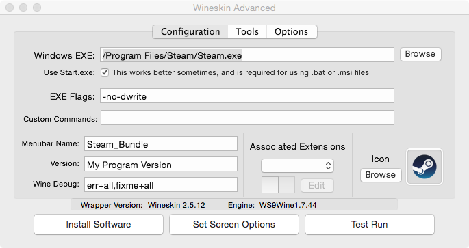This screenshot has height=248, width=469.
Task: Open the Associated Extensions dropdown
Action: click(x=297, y=165)
